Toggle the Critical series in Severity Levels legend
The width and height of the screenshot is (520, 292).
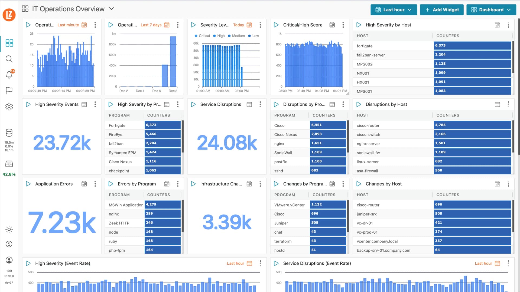pos(202,36)
